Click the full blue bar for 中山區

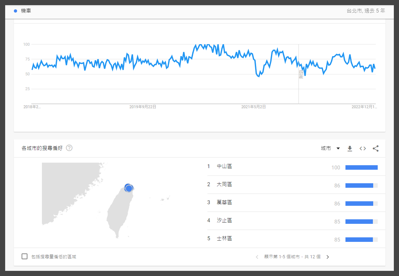point(361,167)
